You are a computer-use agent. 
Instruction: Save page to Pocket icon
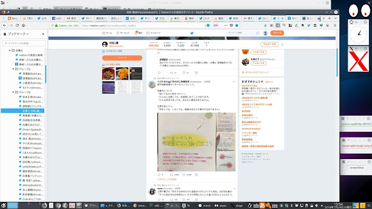click(x=231, y=26)
